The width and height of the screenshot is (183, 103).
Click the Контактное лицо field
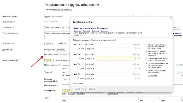coord(66,86)
